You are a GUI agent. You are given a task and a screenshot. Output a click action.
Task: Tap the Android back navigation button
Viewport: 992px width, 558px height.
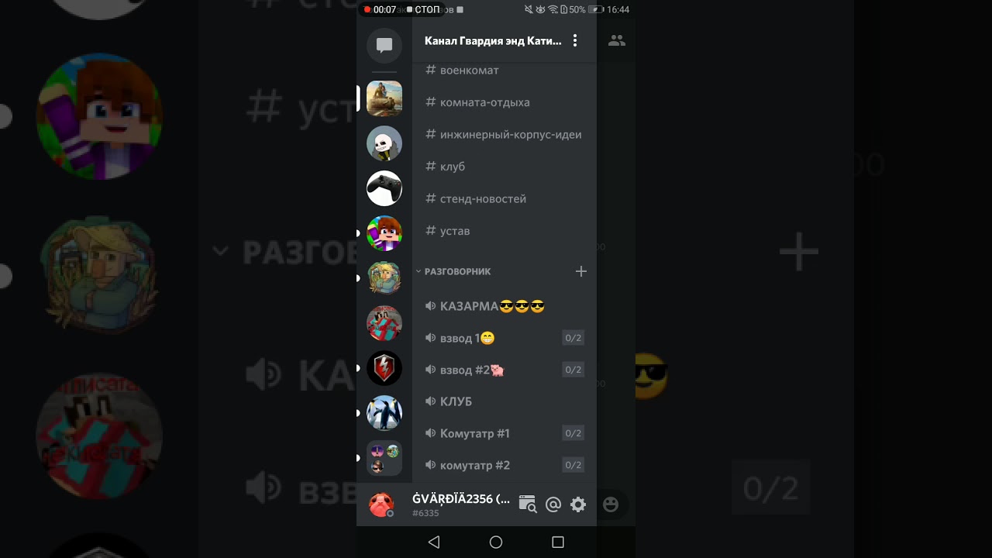tap(434, 542)
